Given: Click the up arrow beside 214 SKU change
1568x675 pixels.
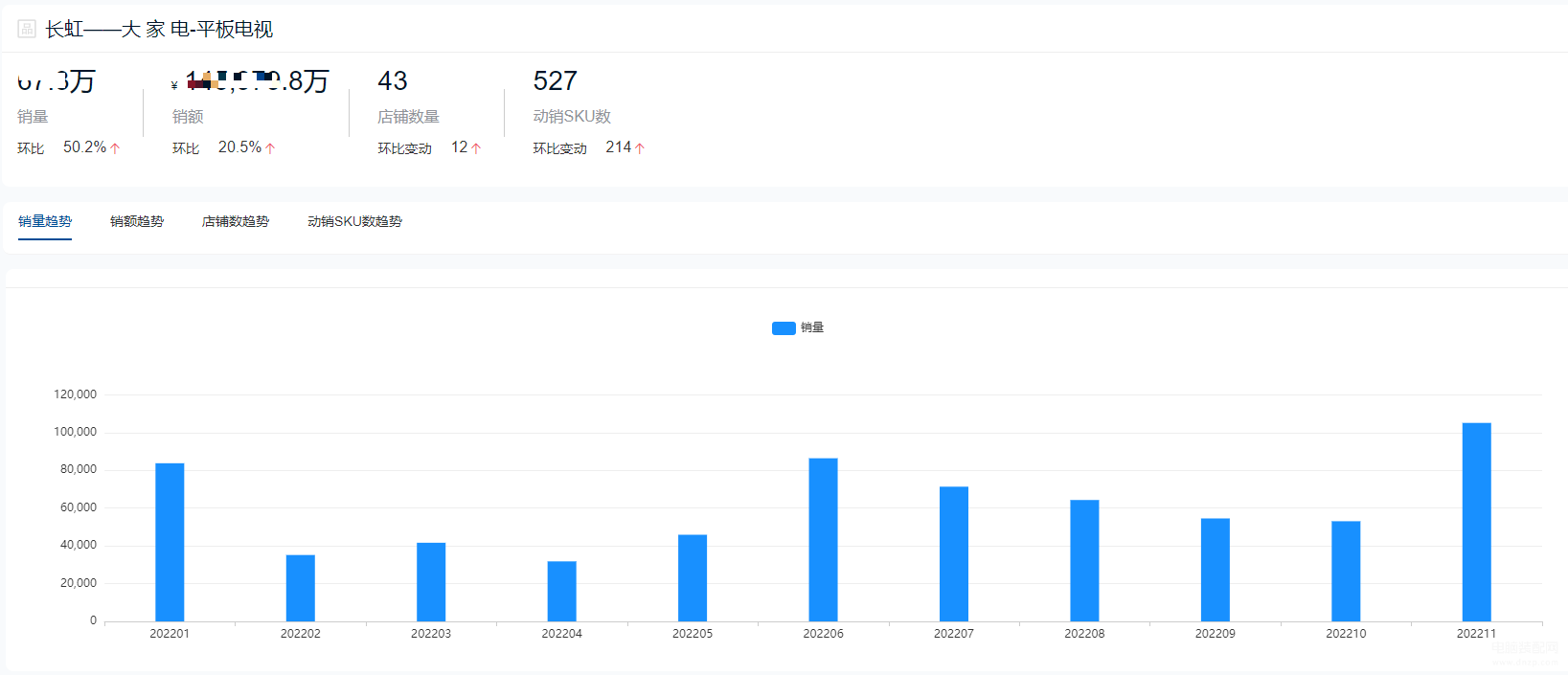Looking at the screenshot, I should (x=640, y=148).
